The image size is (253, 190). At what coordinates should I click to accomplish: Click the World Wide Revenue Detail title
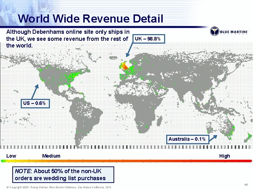(x=91, y=18)
